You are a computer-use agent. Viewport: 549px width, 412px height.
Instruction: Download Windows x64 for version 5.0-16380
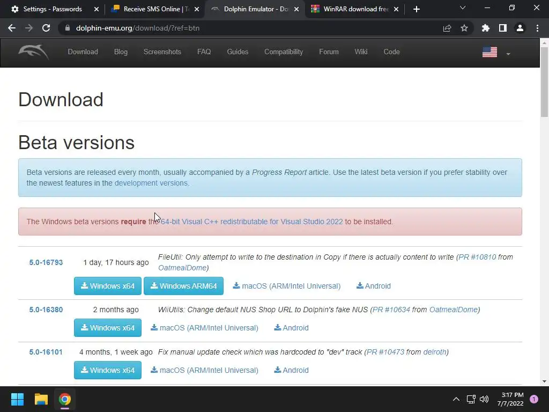[108, 328]
